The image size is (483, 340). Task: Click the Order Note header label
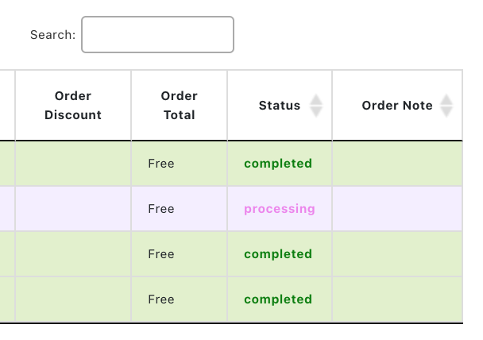(397, 106)
